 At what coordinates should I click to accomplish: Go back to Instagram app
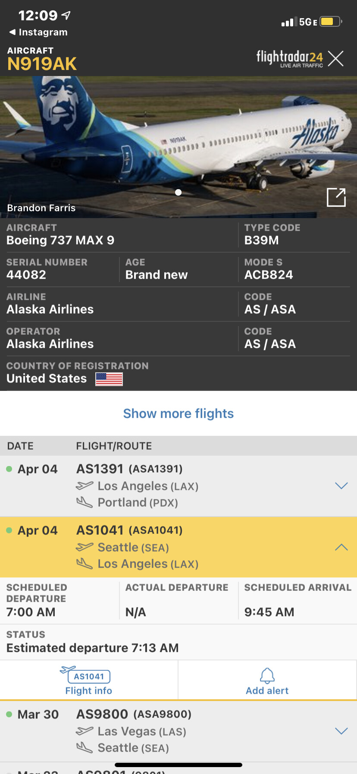click(x=38, y=32)
